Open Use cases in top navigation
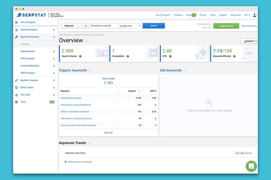The width and height of the screenshot is (271, 180). coord(235,15)
